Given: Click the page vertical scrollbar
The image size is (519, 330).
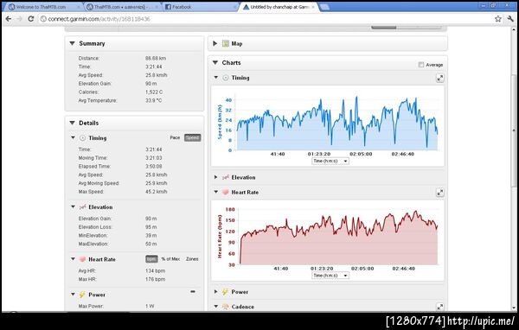Looking at the screenshot, I should [514, 131].
